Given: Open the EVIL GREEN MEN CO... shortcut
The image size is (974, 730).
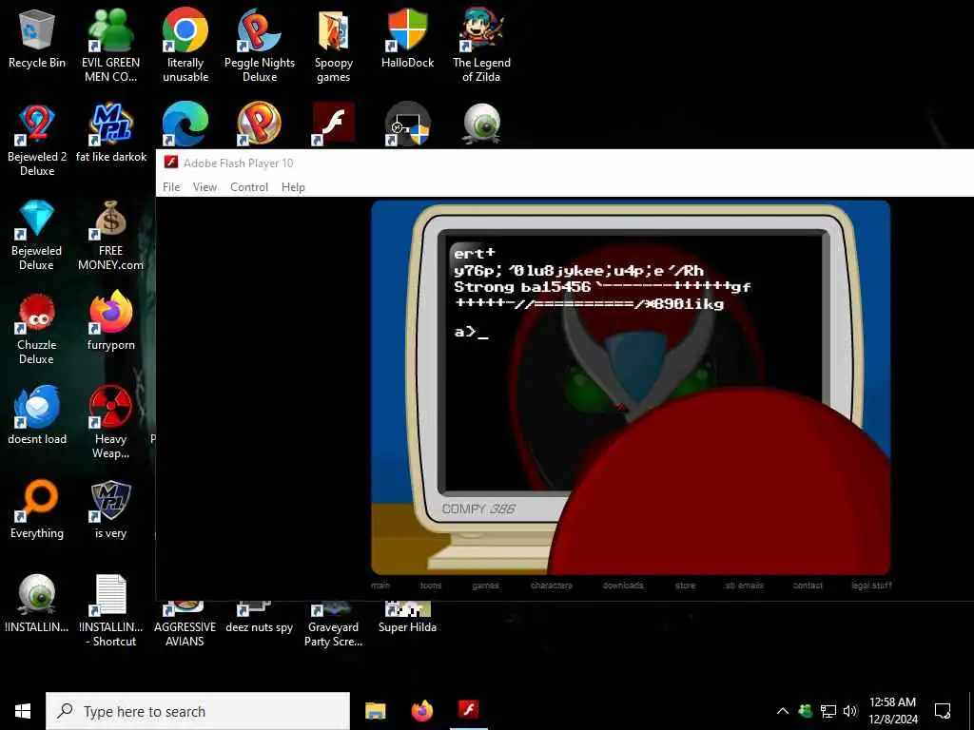Looking at the screenshot, I should [x=110, y=45].
